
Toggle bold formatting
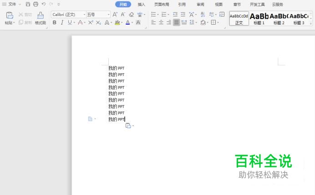55,22
